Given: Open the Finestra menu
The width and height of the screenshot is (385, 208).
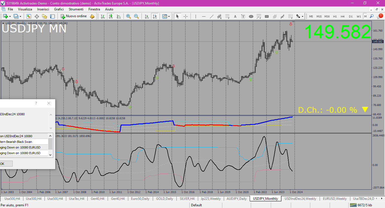Looking at the screenshot, I should 94,9.
